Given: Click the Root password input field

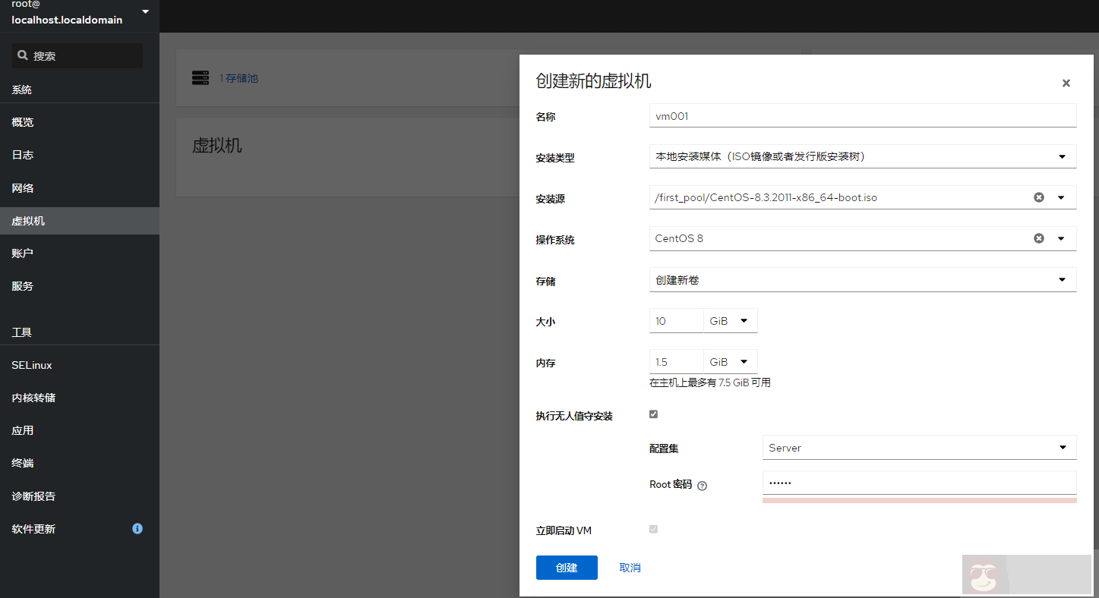Looking at the screenshot, I should pyautogui.click(x=919, y=483).
